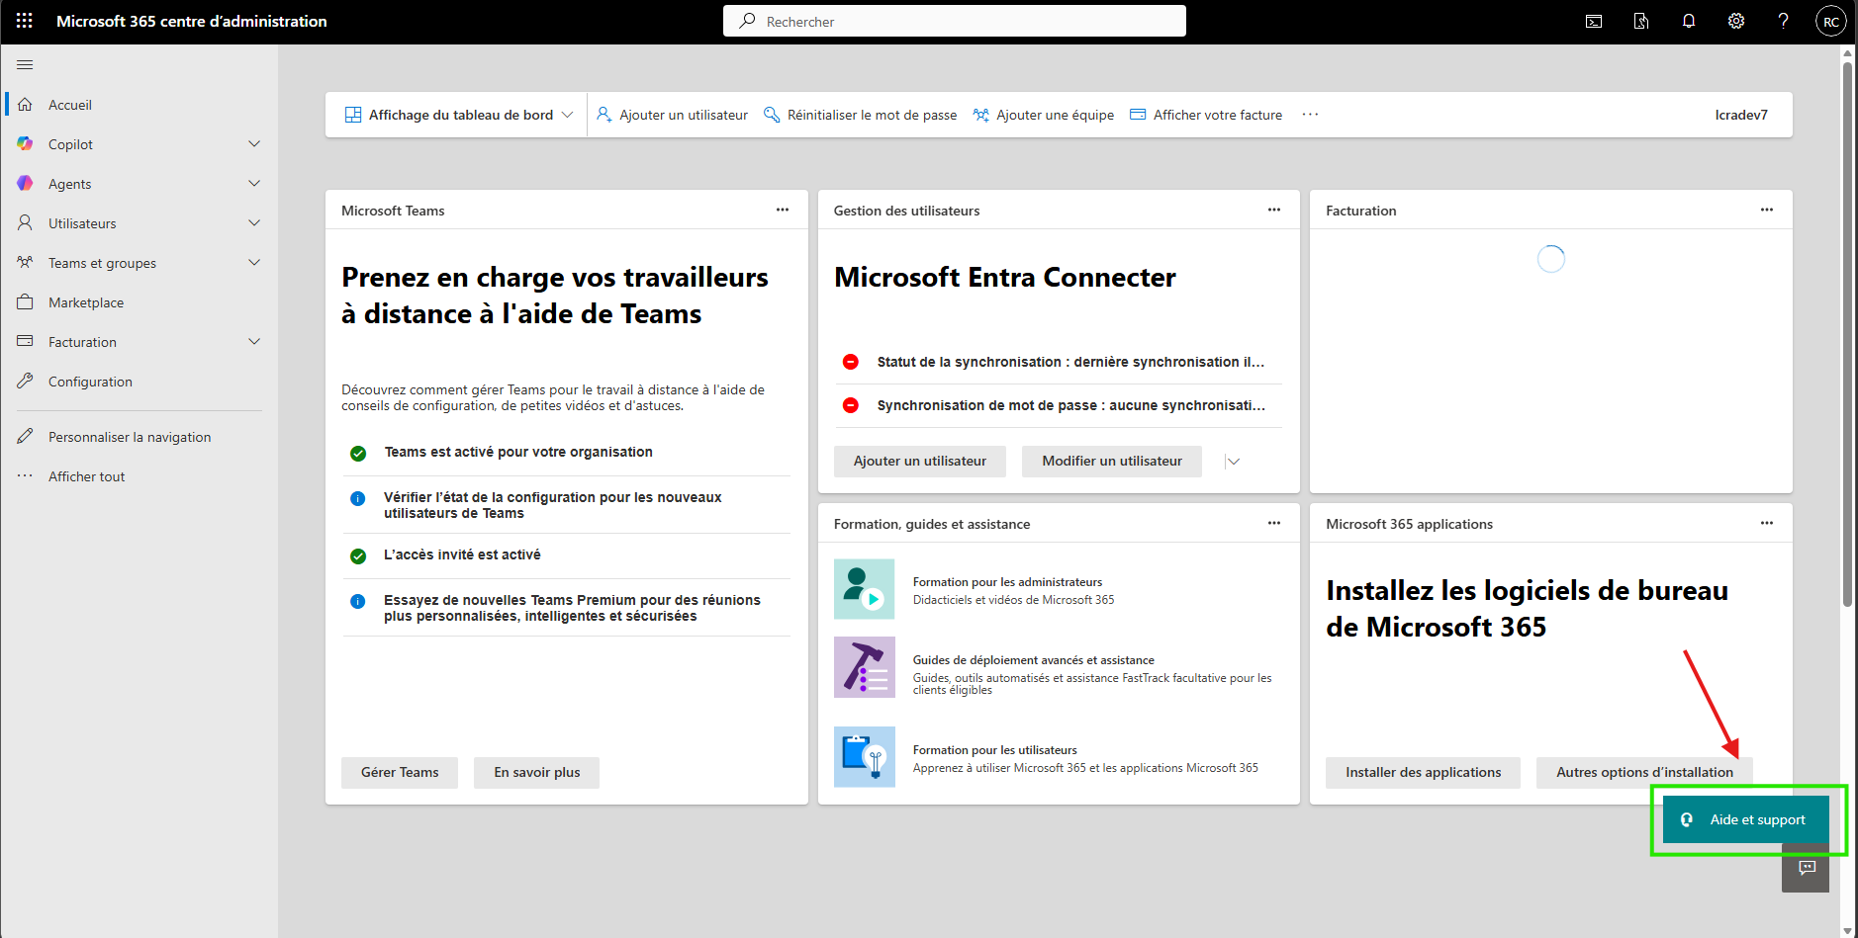This screenshot has width=1858, height=938.
Task: Open the notifications bell icon
Action: coord(1689,21)
